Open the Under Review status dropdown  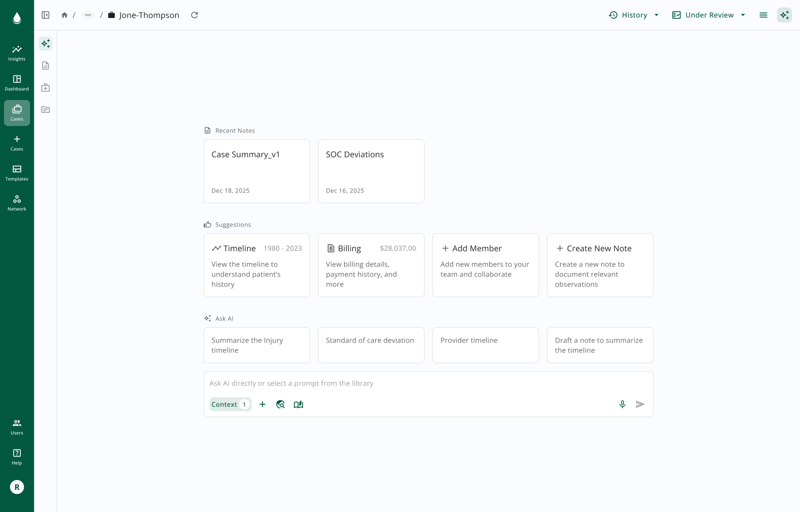708,15
